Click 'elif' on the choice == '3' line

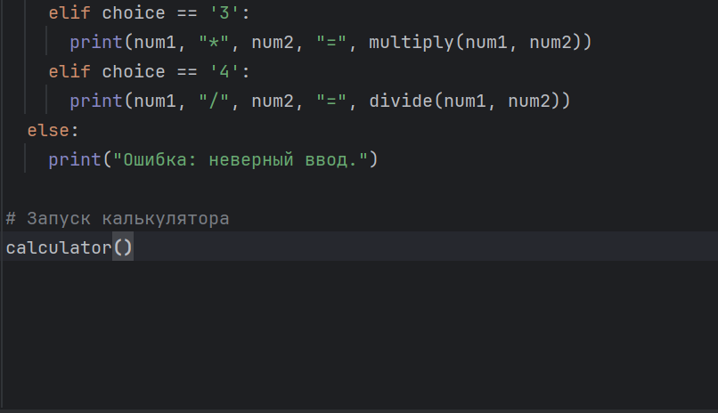pos(69,12)
